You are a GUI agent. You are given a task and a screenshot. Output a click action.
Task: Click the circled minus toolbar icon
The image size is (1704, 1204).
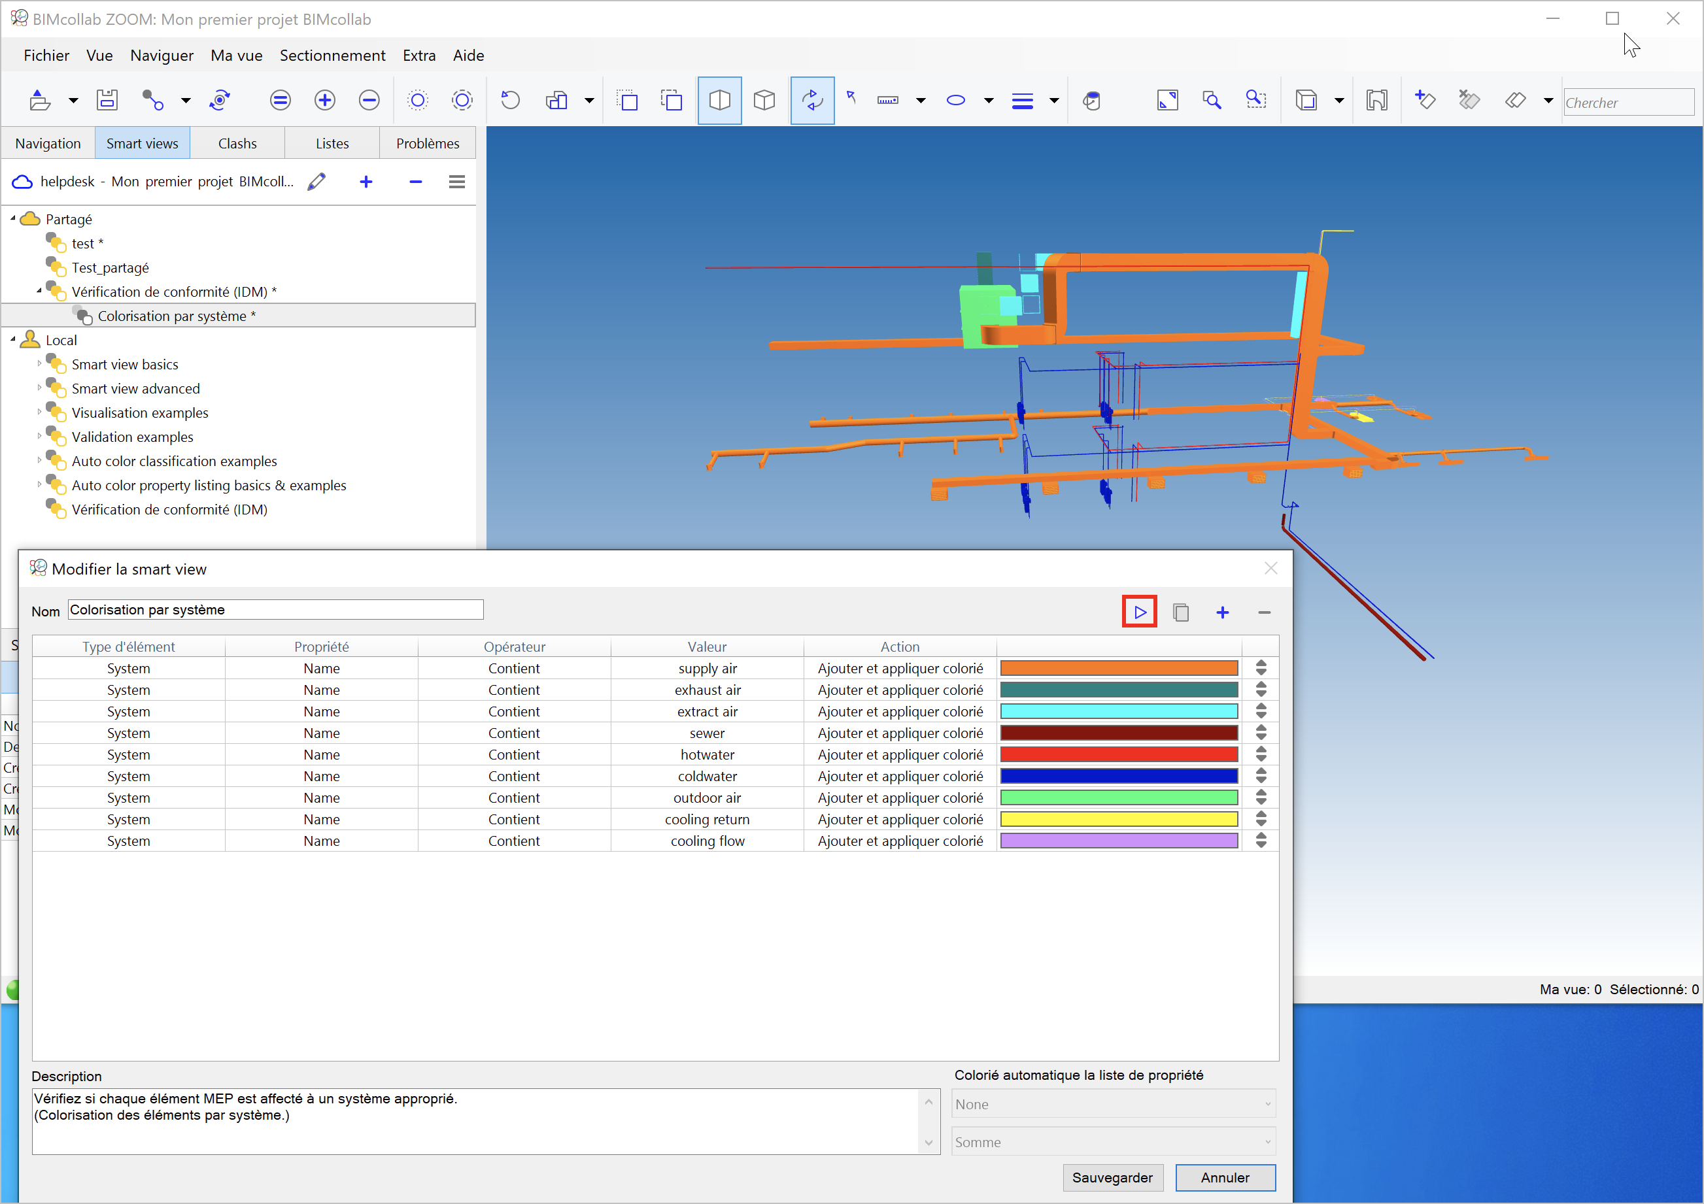pyautogui.click(x=369, y=100)
